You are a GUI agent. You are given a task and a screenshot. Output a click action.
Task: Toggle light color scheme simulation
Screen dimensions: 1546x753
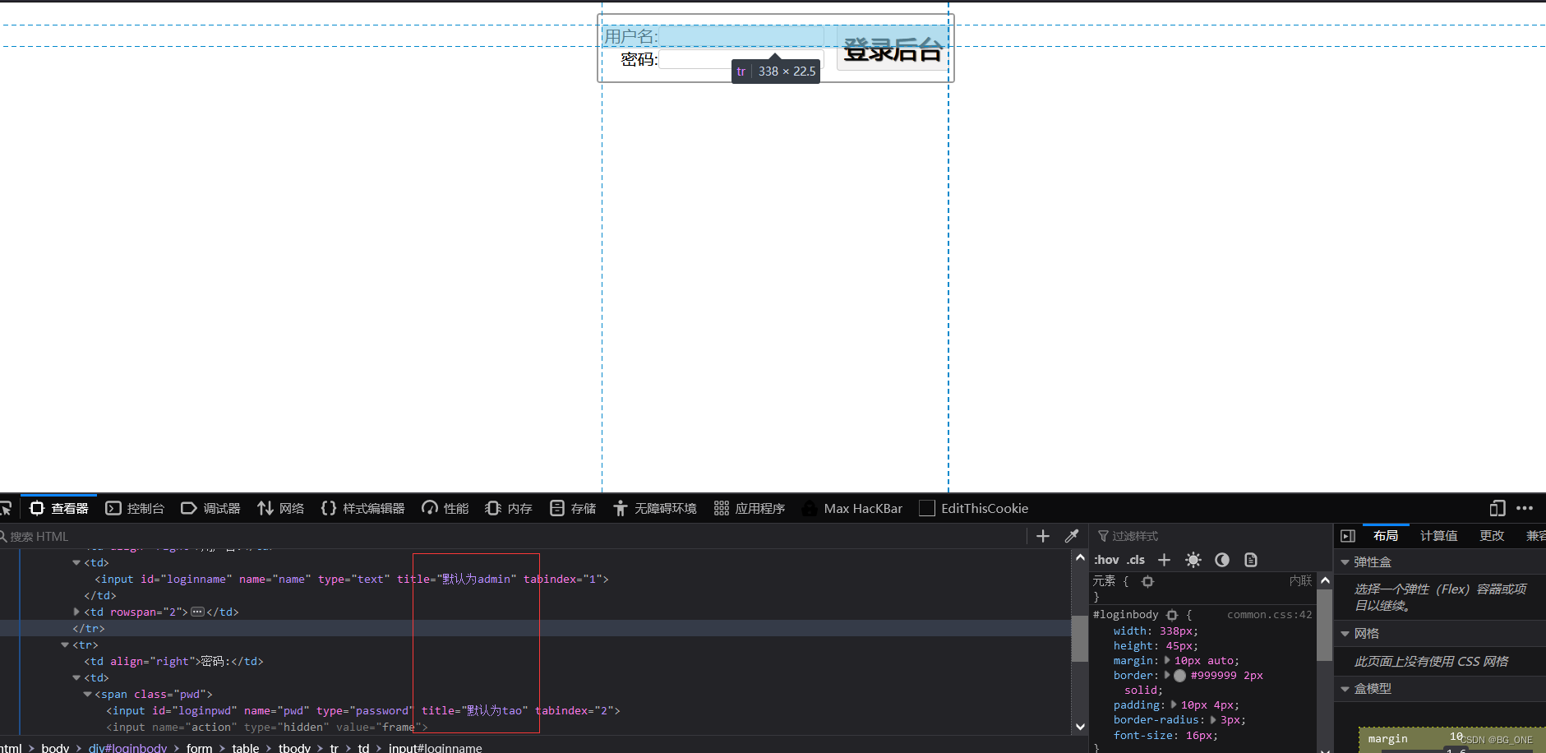click(x=1193, y=560)
